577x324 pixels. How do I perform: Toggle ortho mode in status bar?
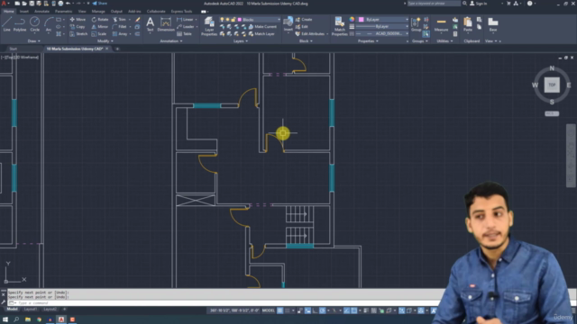tap(315, 310)
